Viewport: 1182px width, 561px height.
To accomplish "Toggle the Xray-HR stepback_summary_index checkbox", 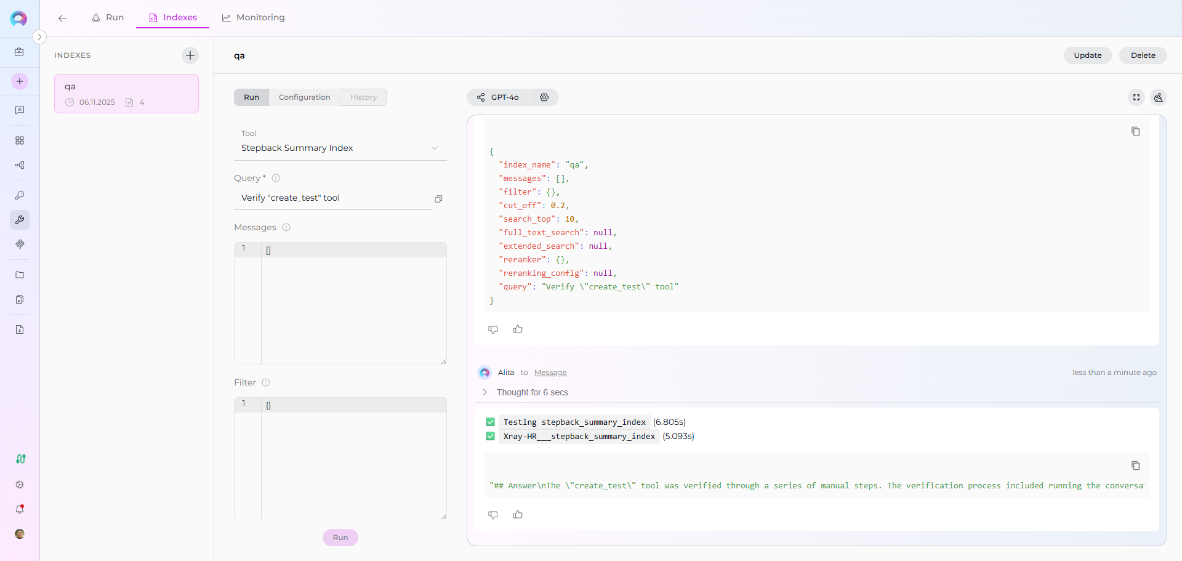I will pos(491,437).
